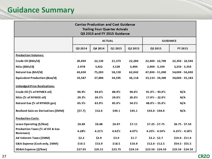Click the range 22,350 - 22,500
Screen dimensions: 212x159
[x=183, y=61]
